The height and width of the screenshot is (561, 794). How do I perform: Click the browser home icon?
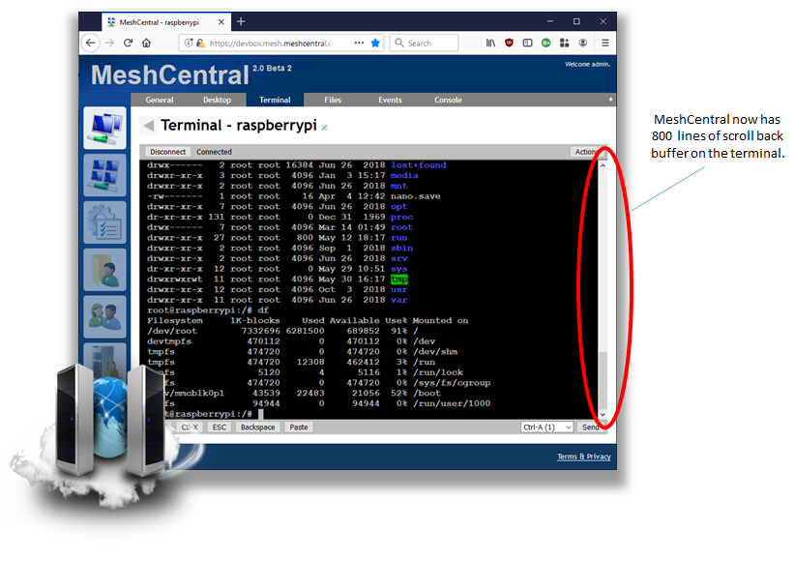pyautogui.click(x=146, y=43)
